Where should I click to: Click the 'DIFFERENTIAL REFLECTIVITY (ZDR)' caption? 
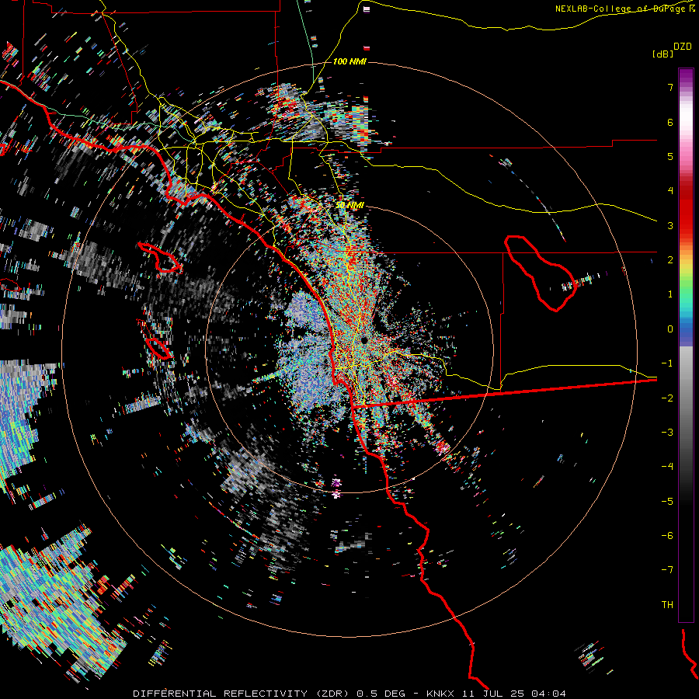coord(242,694)
